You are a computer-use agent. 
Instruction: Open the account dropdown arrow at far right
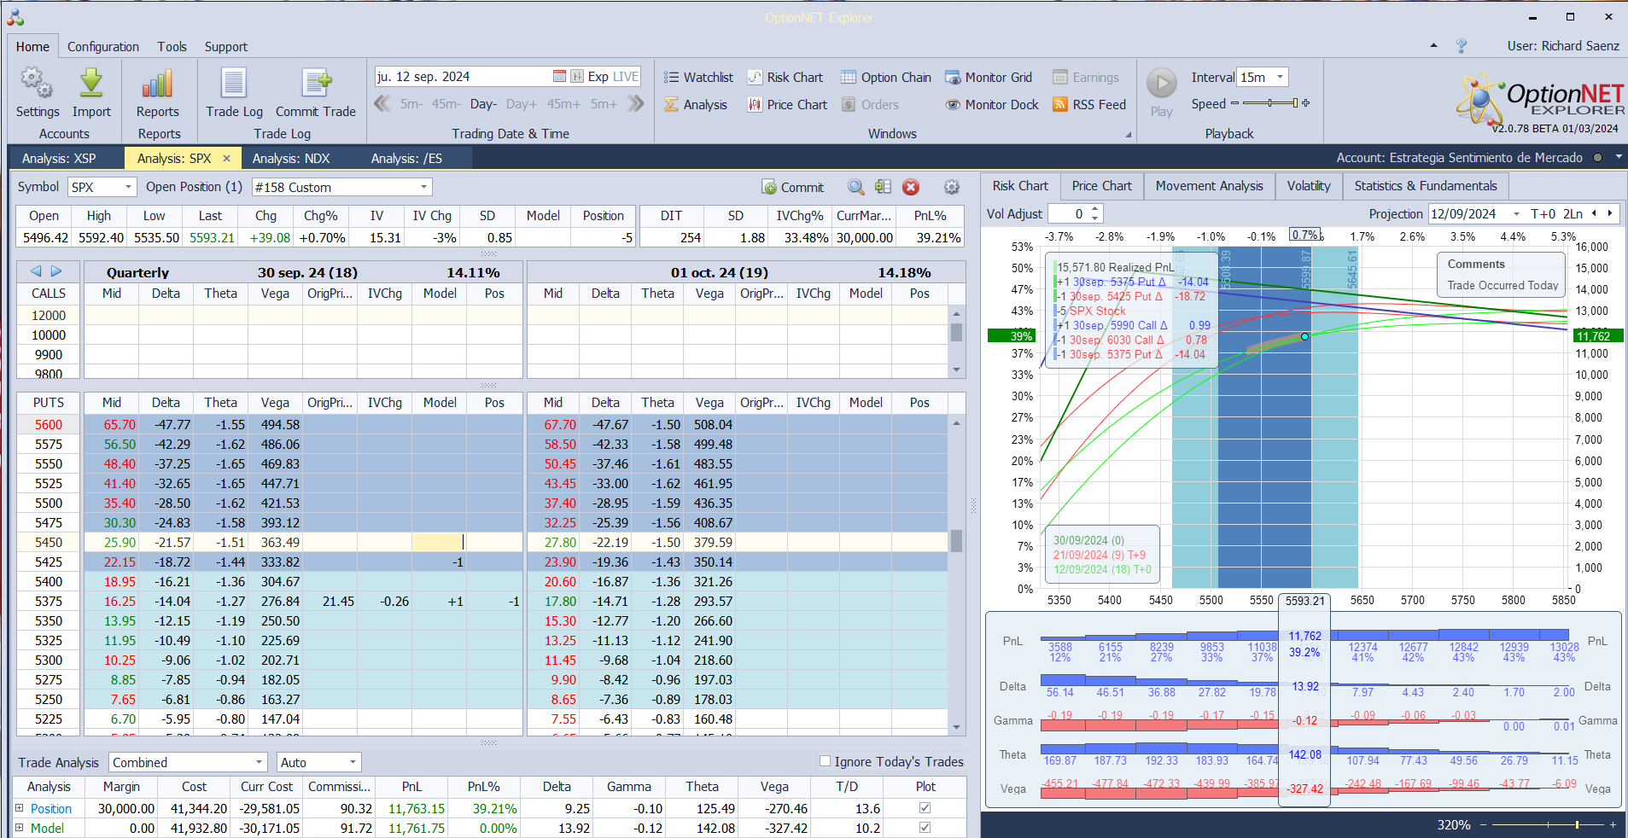click(1618, 158)
